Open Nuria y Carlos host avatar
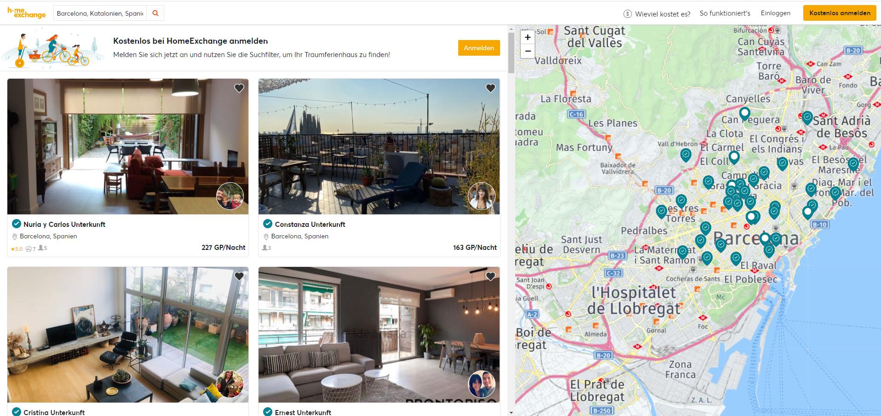This screenshot has height=416, width=881. [230, 196]
